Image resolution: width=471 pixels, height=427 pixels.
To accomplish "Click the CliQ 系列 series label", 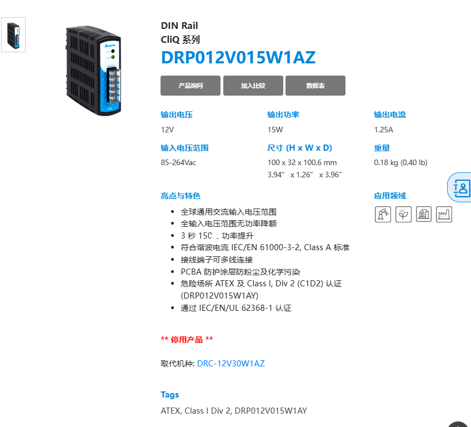I will click(180, 39).
